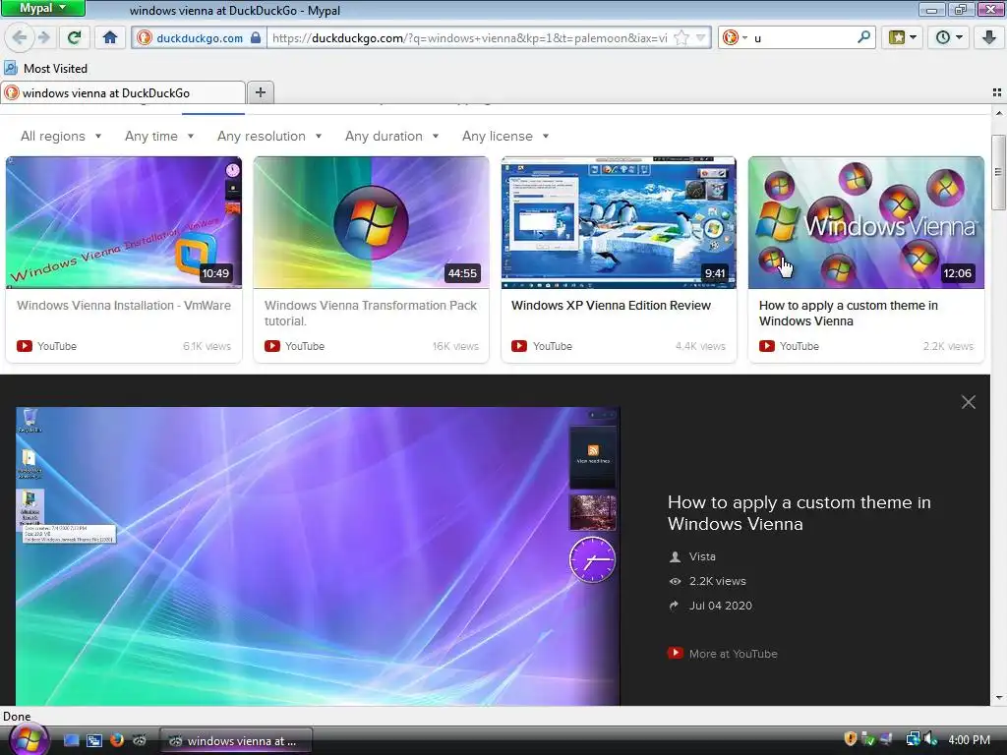Focus the URL address field
This screenshot has width=1007, height=755.
[469, 38]
